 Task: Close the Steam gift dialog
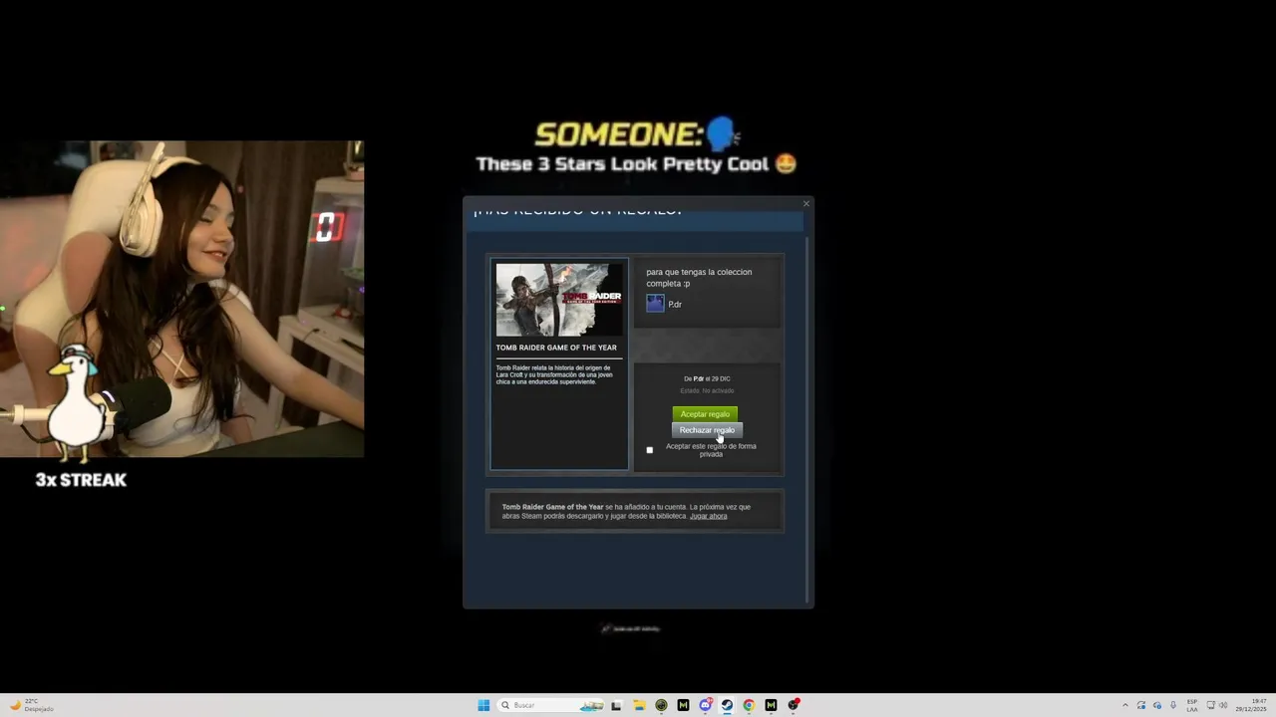pyautogui.click(x=806, y=204)
